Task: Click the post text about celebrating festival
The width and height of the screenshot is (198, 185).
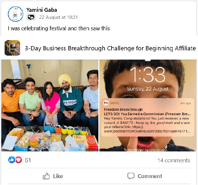Action: click(x=59, y=28)
